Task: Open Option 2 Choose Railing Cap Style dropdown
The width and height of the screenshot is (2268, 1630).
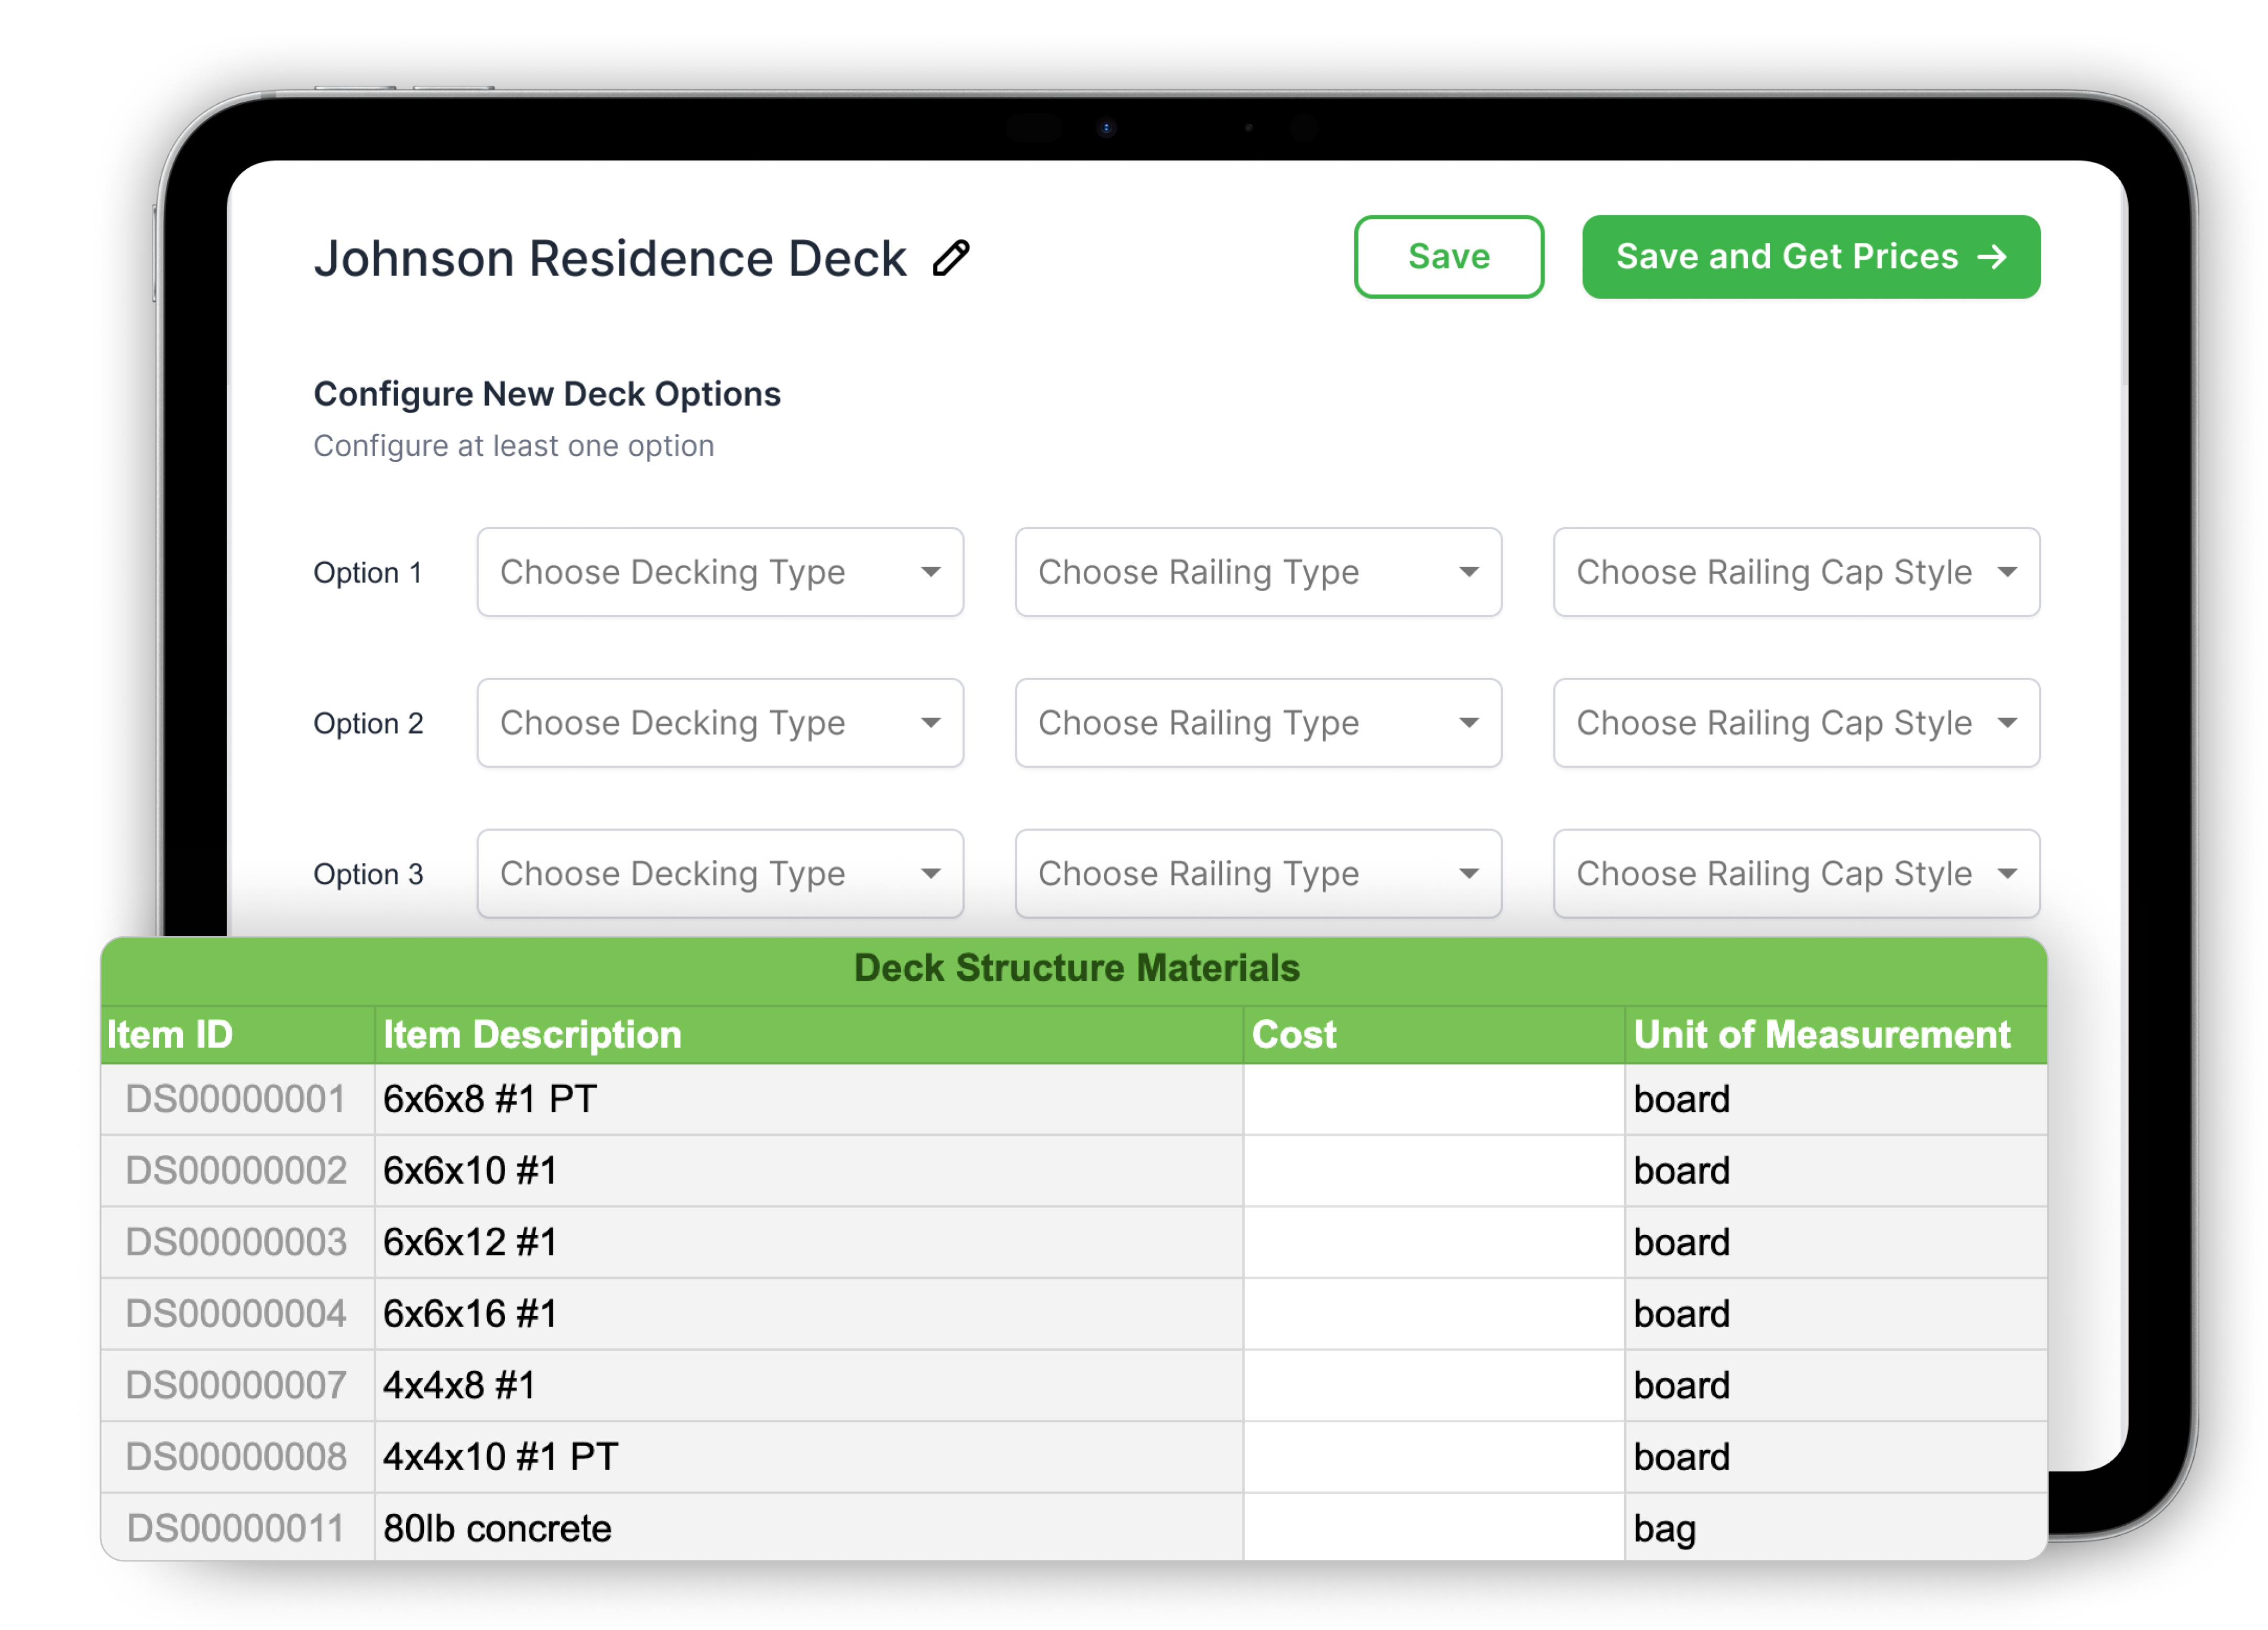Action: [x=1796, y=723]
